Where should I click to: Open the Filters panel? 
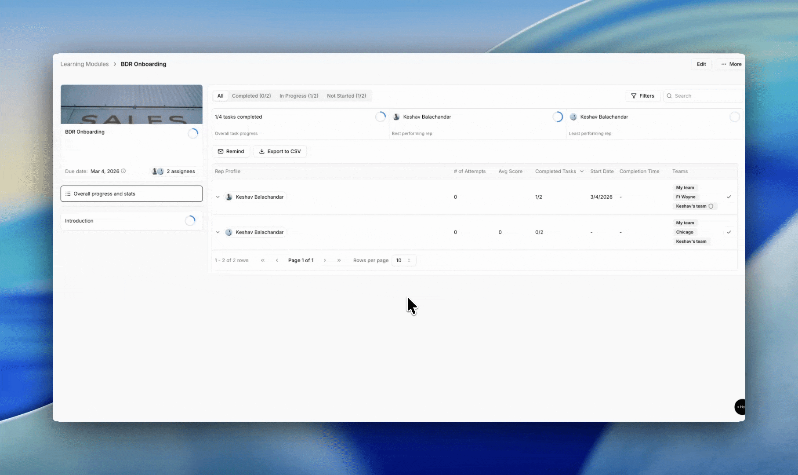642,96
